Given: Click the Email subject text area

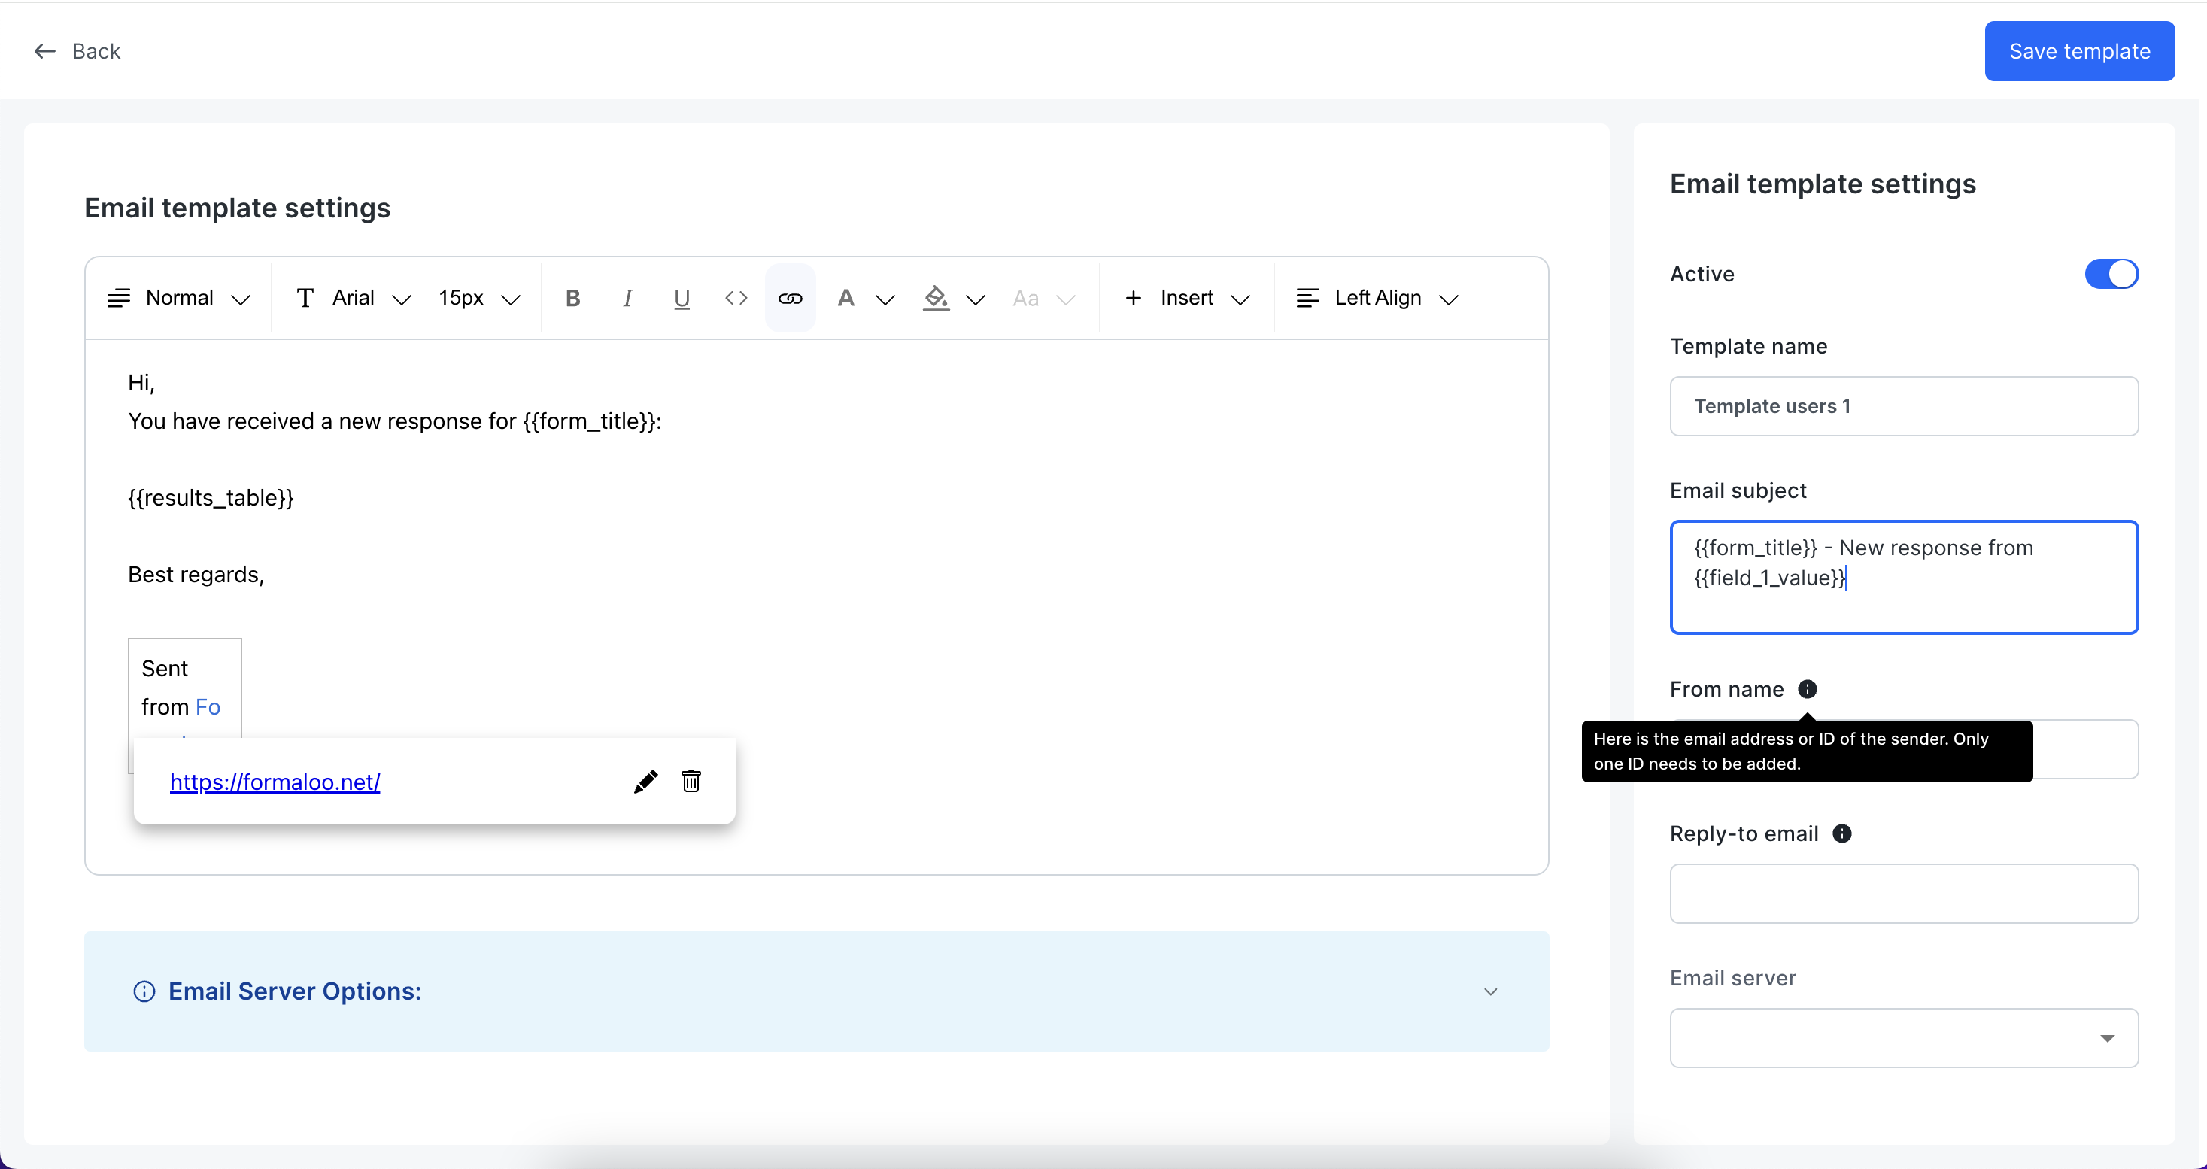Looking at the screenshot, I should click(1904, 577).
